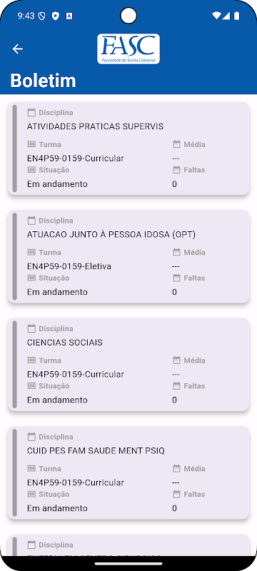This screenshot has width=257, height=571.
Task: Open ATIVIDADES PRATICAS SUPERVIS discipline card
Action: [128, 148]
